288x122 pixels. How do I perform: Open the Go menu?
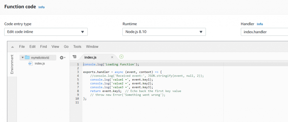pos(66,47)
